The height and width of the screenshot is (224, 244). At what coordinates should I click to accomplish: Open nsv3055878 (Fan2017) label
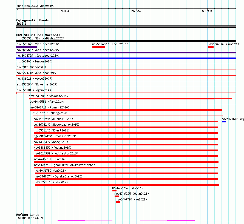pyautogui.click(x=51, y=182)
